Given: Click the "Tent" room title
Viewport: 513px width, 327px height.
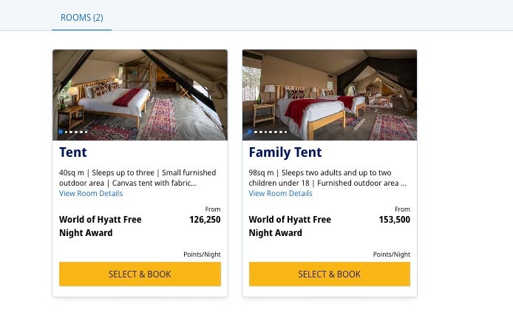Looking at the screenshot, I should point(73,153).
